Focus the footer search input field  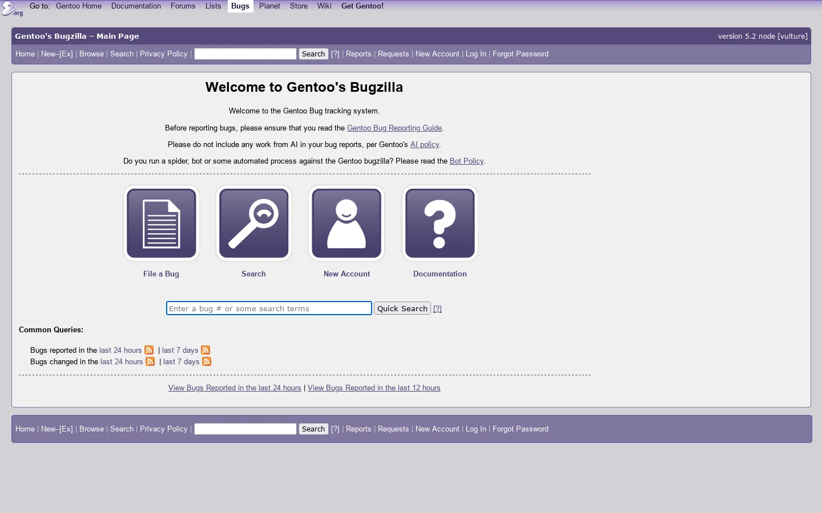(245, 429)
